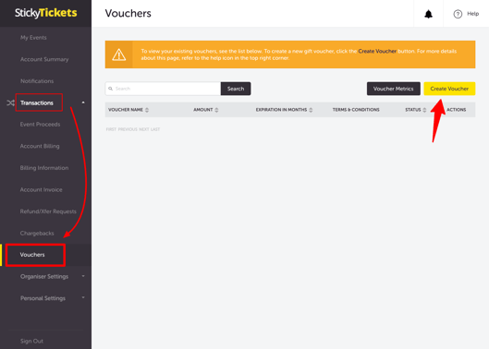
Task: Click Amount column header text
Action: (x=203, y=110)
